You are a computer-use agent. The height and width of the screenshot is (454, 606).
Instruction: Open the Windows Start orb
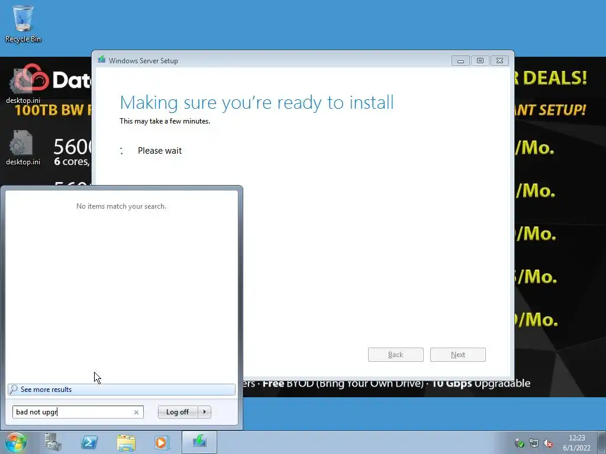[16, 442]
